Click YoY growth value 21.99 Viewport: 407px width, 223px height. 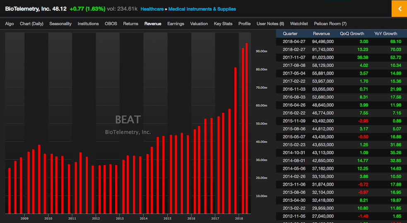click(x=395, y=89)
